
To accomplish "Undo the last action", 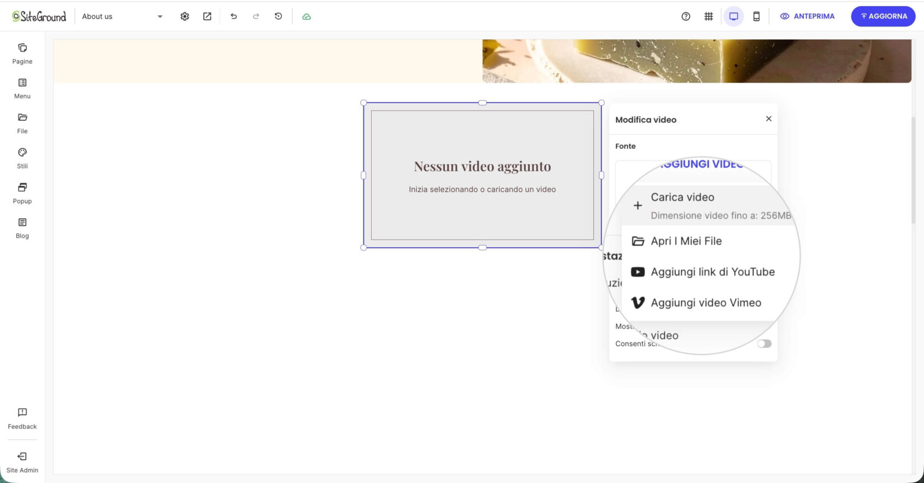I will tap(234, 16).
